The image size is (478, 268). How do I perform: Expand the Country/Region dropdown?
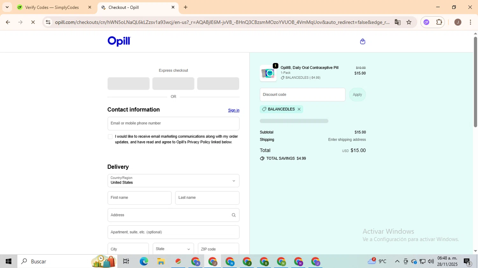pos(173,181)
